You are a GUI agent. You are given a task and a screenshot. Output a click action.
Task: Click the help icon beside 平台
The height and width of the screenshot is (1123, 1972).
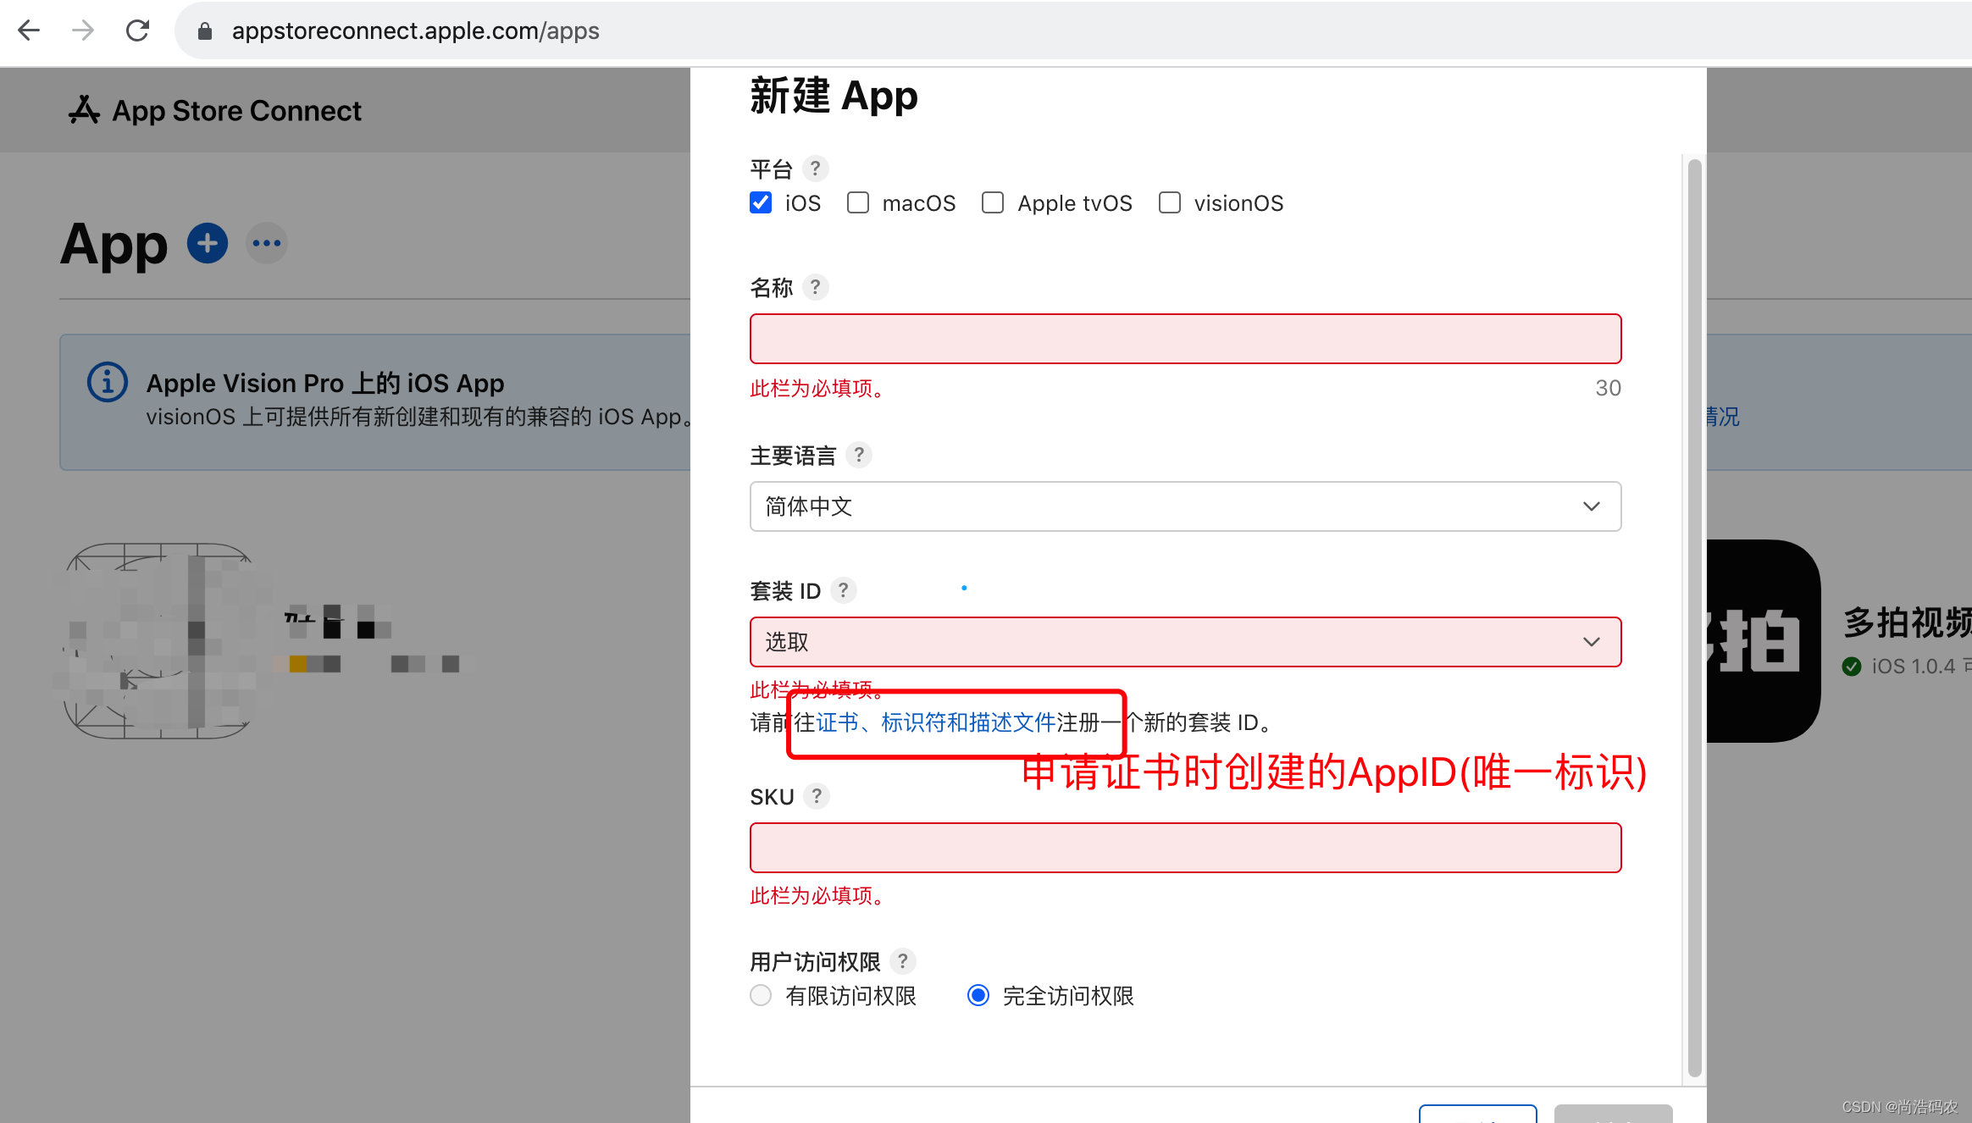click(x=815, y=169)
